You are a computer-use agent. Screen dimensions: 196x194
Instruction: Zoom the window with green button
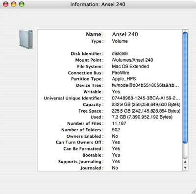tap(22, 4)
